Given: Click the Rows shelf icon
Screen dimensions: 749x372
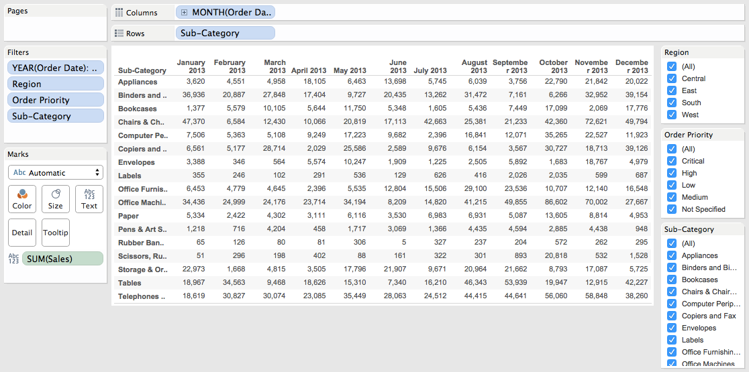Looking at the screenshot, I should point(119,34).
